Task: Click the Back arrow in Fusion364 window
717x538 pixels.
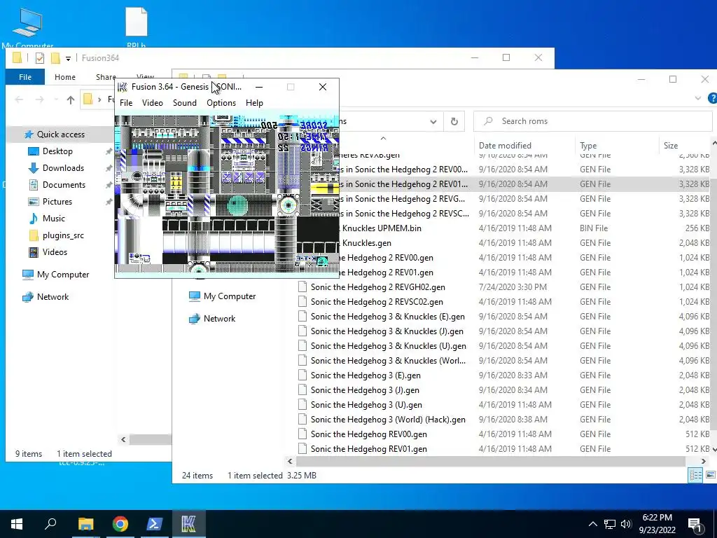Action: click(19, 99)
